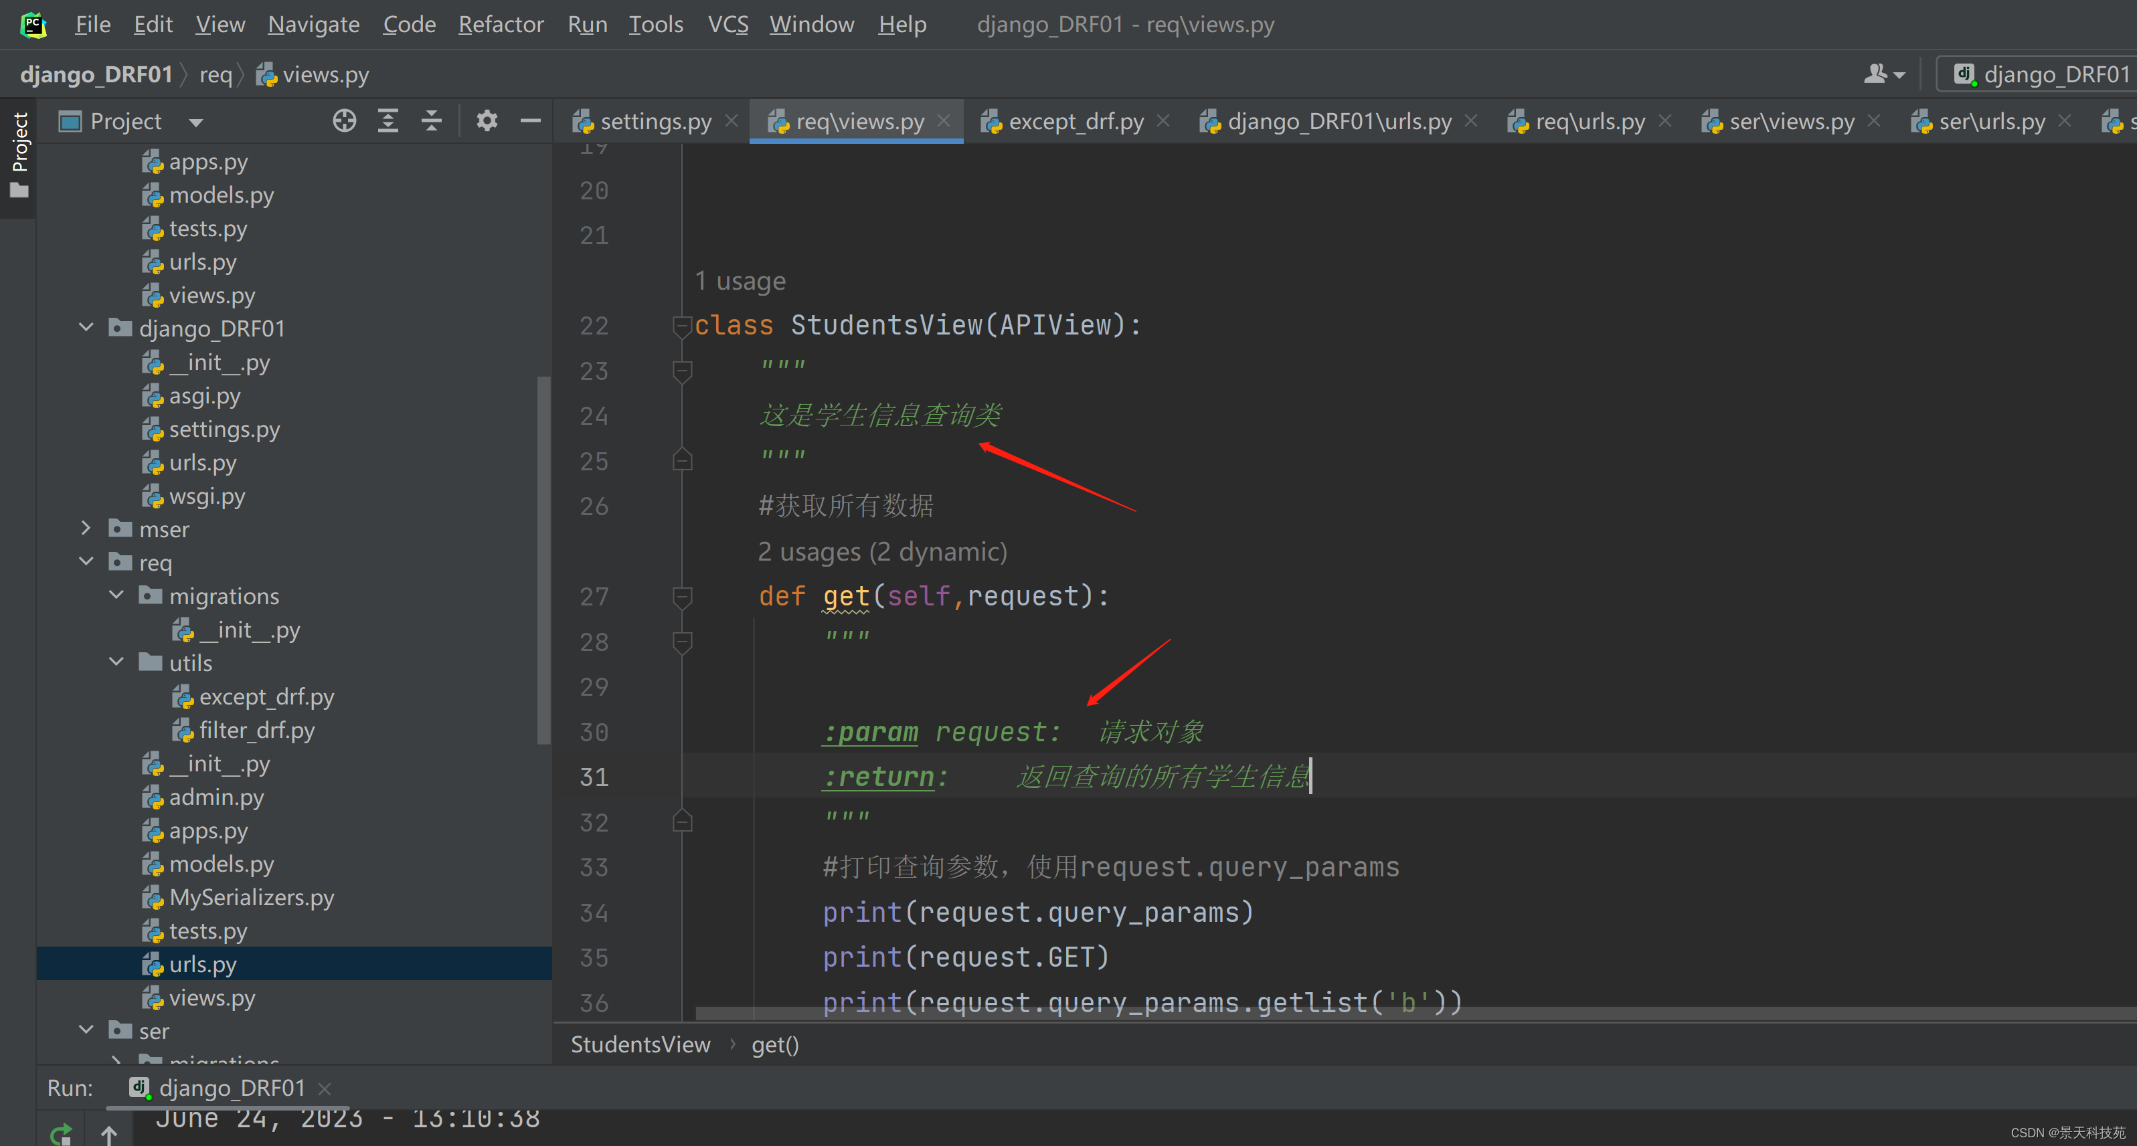Switch to the ser\views.py tab
This screenshot has width=2137, height=1146.
coord(1792,121)
